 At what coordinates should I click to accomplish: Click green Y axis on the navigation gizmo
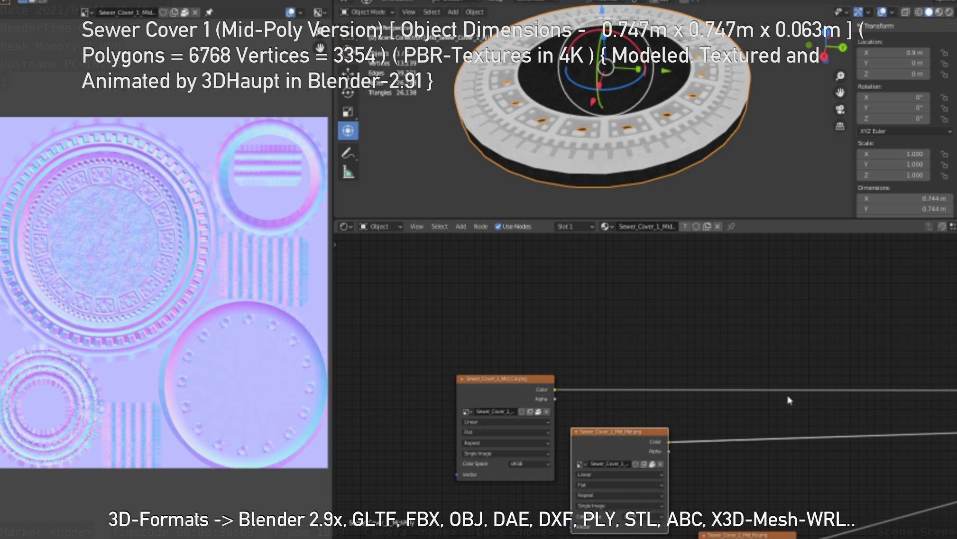pyautogui.click(x=843, y=47)
